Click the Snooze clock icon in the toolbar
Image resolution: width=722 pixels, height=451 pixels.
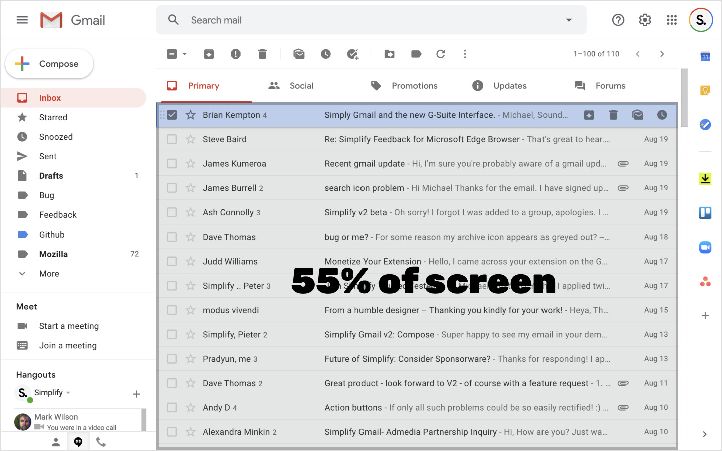click(326, 54)
